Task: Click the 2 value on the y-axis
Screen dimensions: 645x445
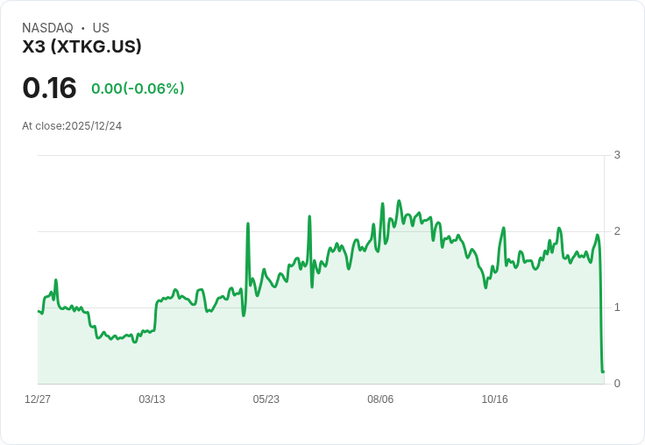Action: click(x=618, y=231)
